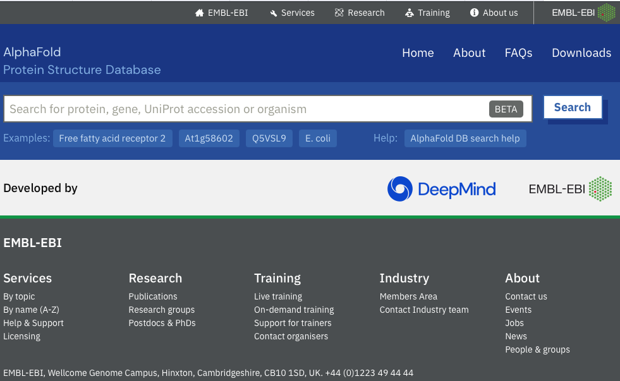Click the Search button

coord(573,107)
